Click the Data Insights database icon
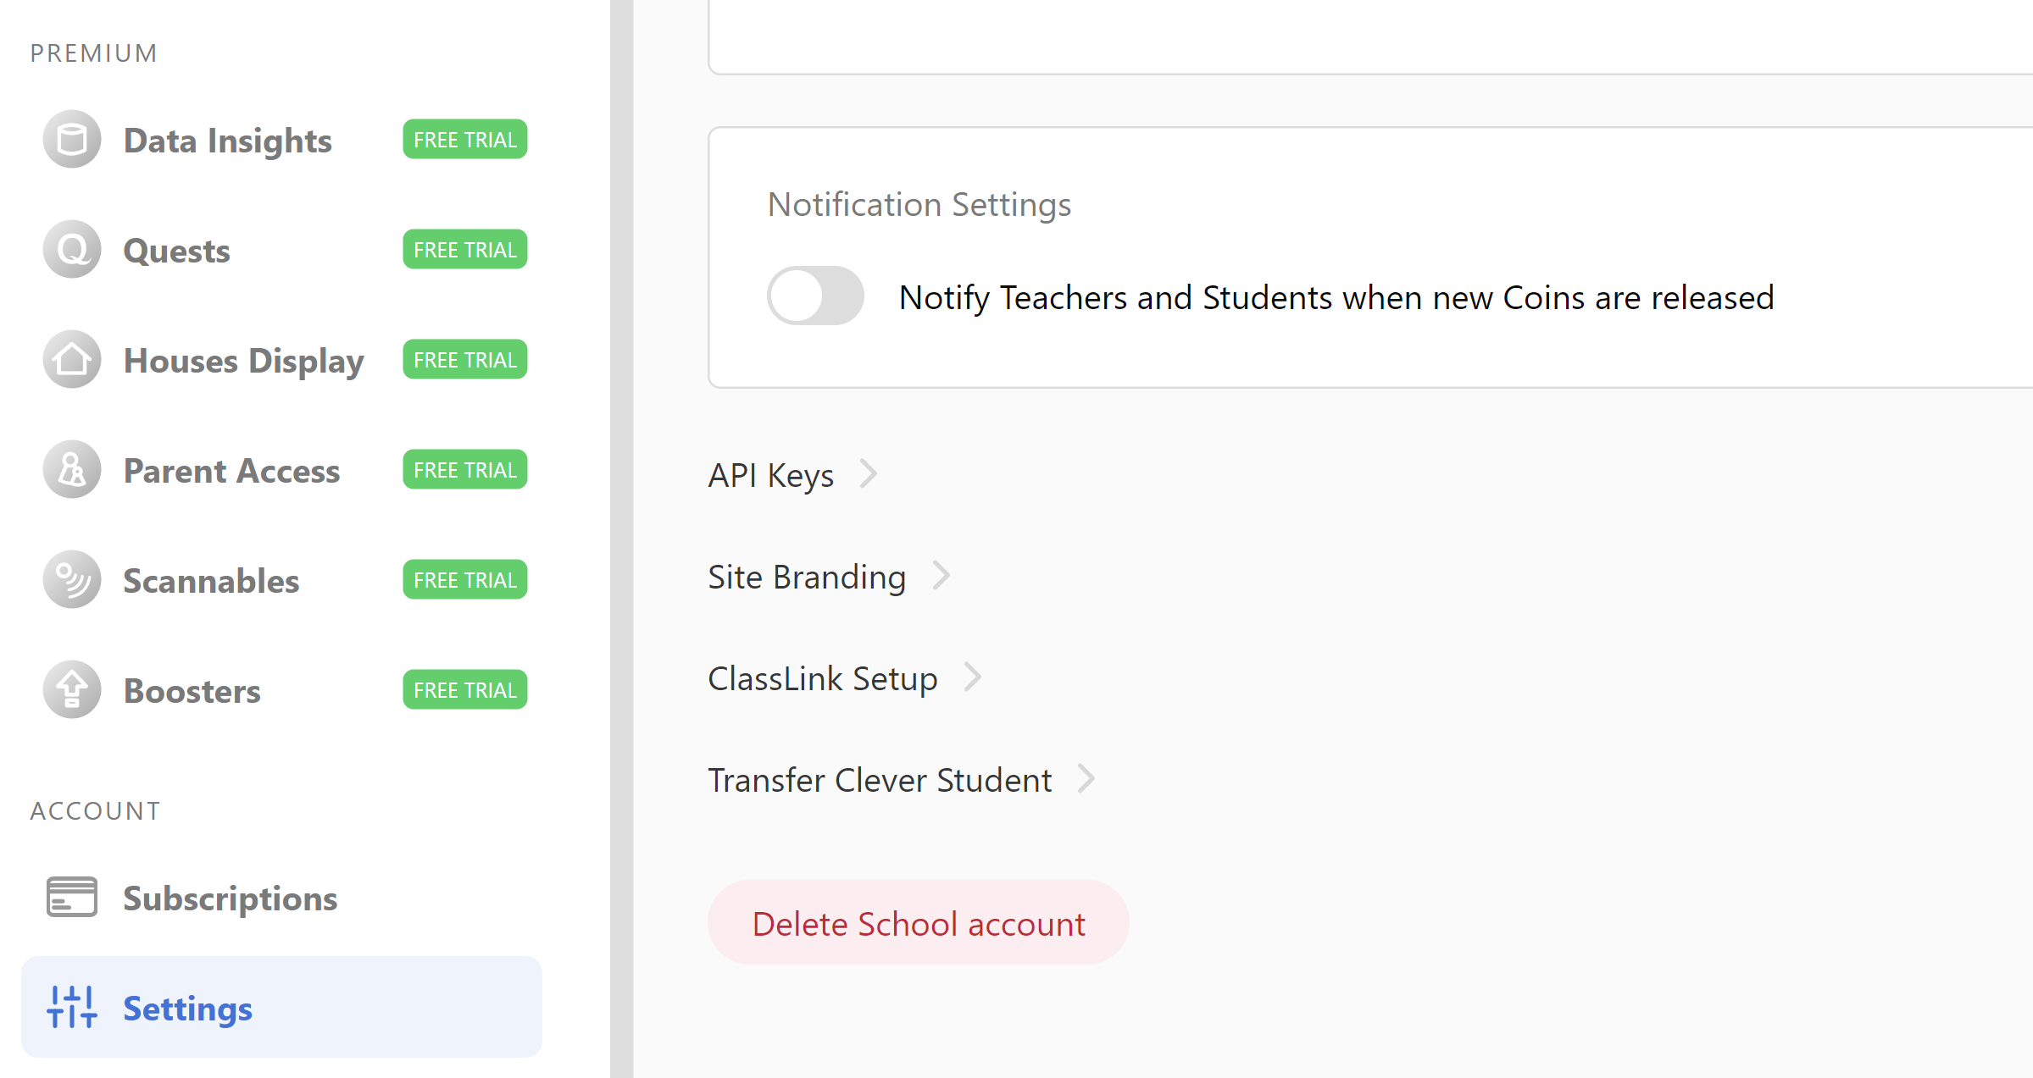The image size is (2033, 1078). click(x=72, y=140)
